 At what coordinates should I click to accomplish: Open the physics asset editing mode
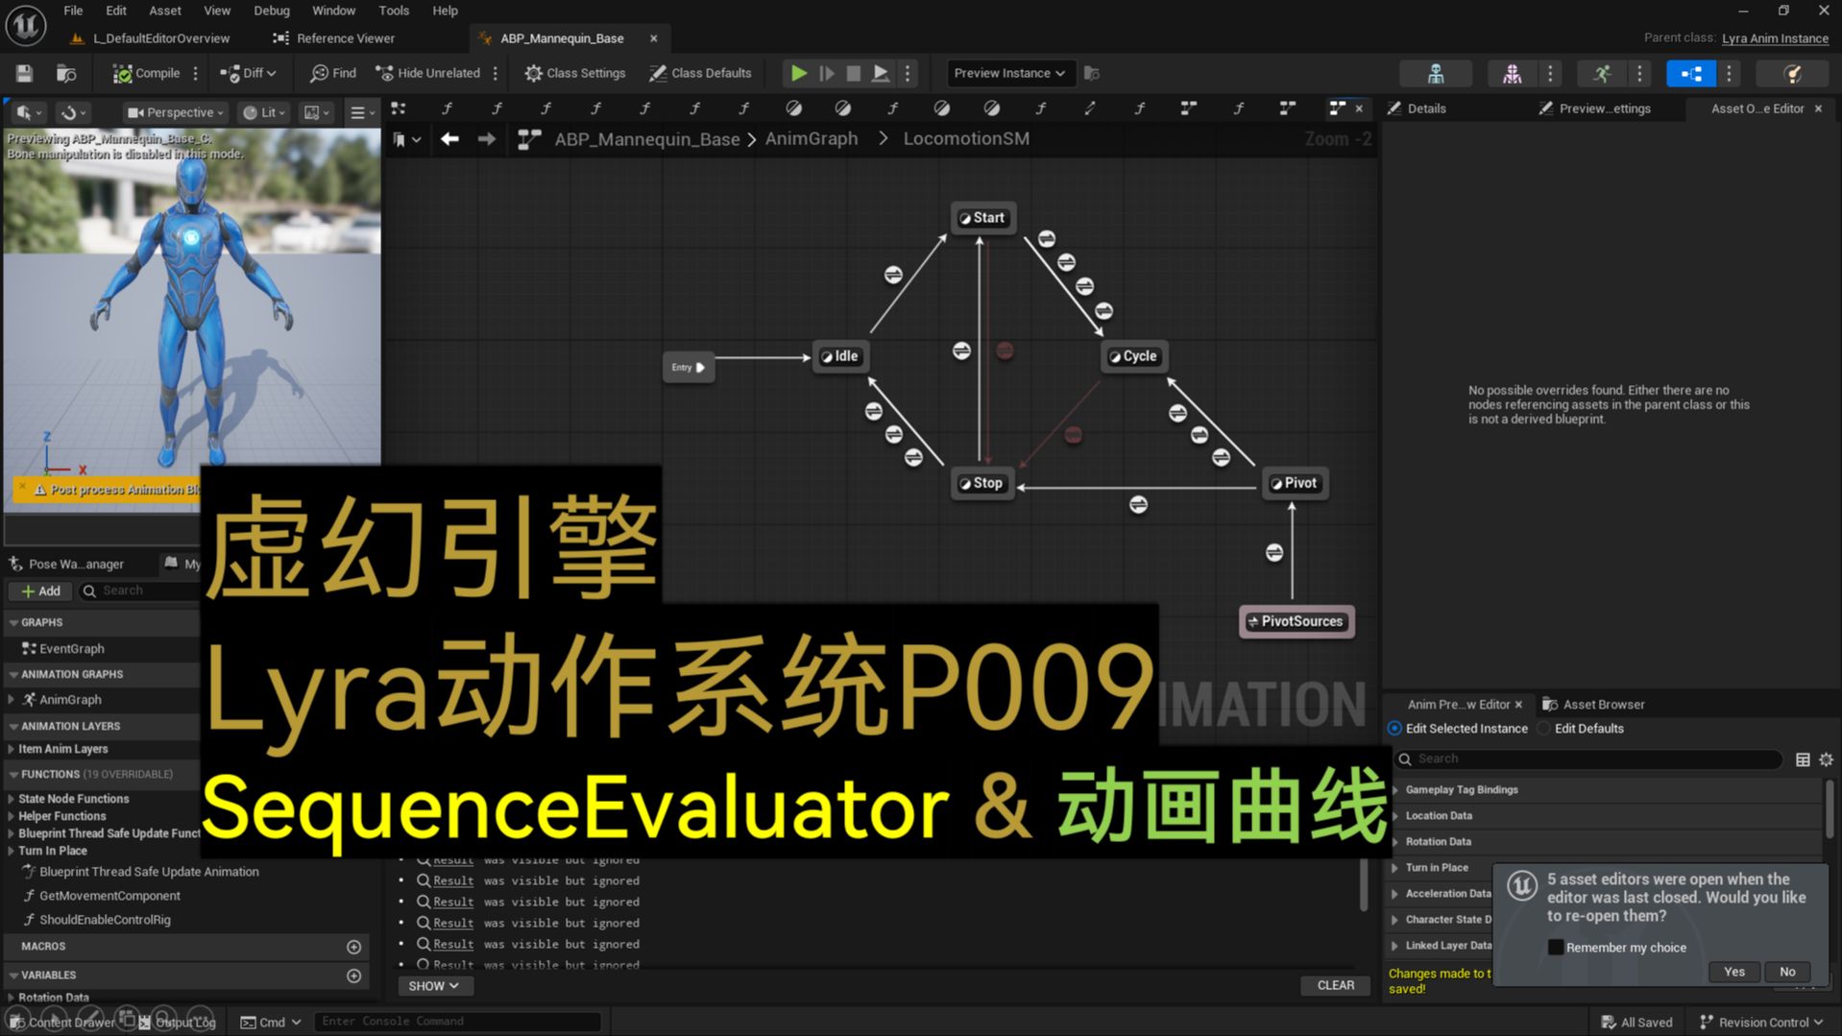tap(1792, 73)
